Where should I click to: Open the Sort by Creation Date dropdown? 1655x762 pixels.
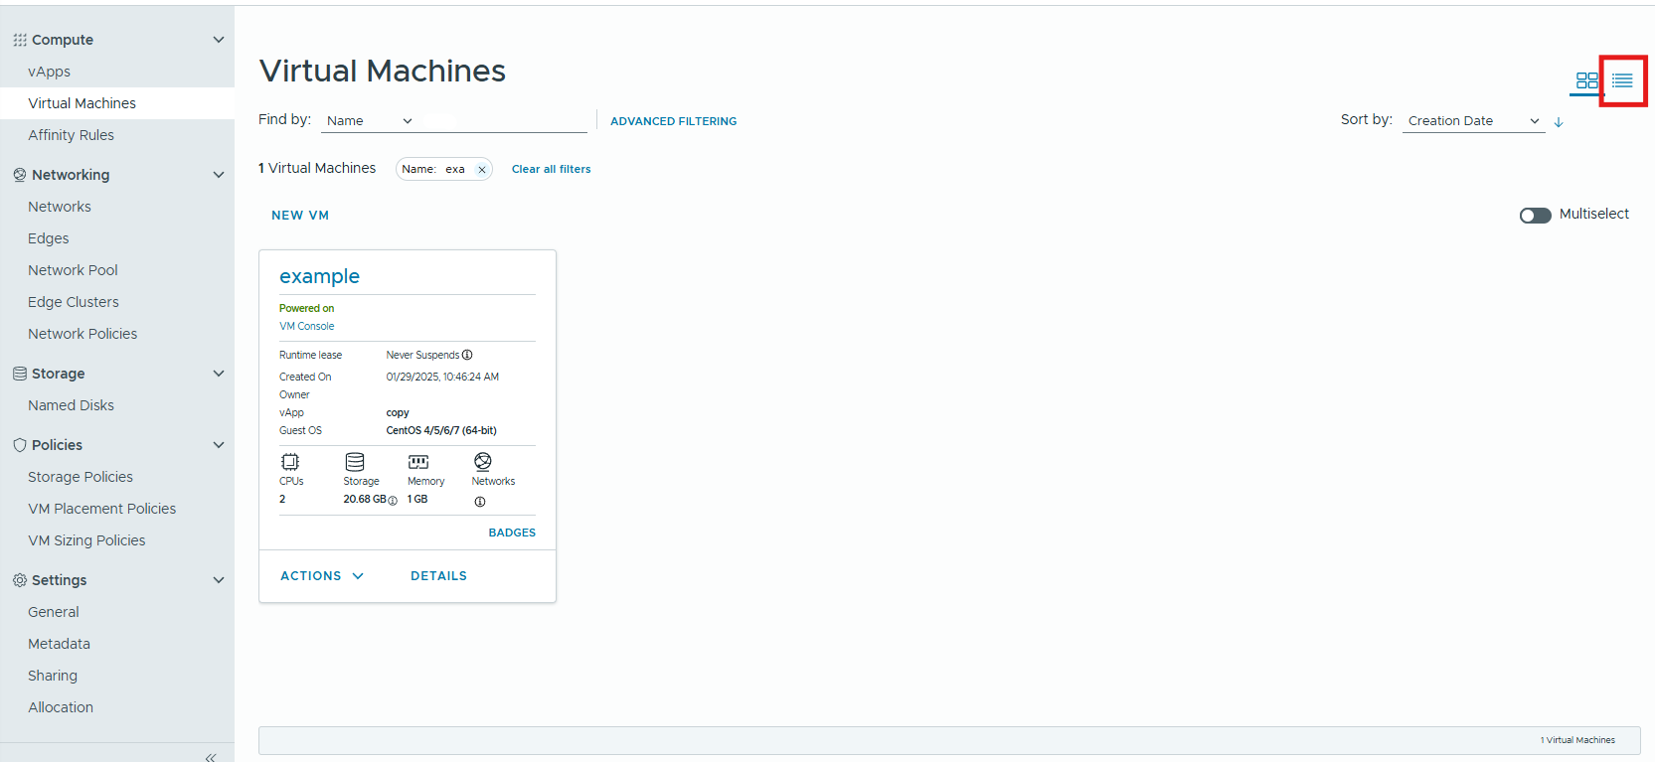pos(1473,121)
